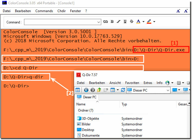Click the Q-Dir pane layout icon
This screenshot has height=140, width=192.
179,83
